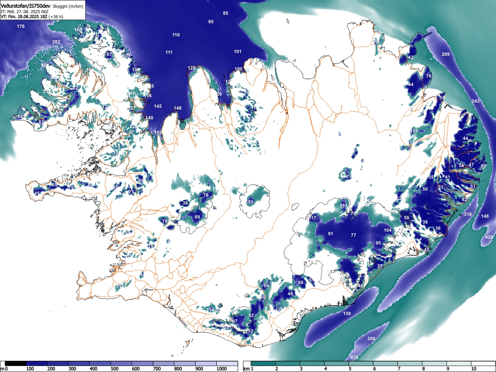The height and width of the screenshot is (372, 496).
Task: Click the 122 value near the coast
Action: click(x=191, y=68)
